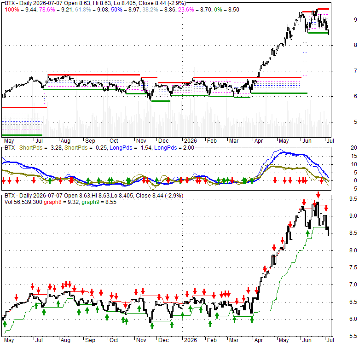Click the '8.5' price label on the bottom chart scale
Viewport: 359px width, 343px height.
tap(353, 233)
